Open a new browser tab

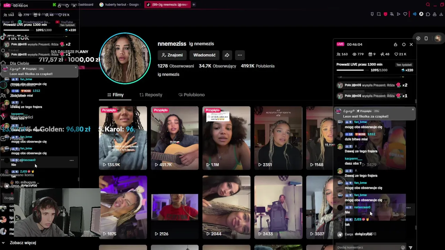click(x=194, y=5)
